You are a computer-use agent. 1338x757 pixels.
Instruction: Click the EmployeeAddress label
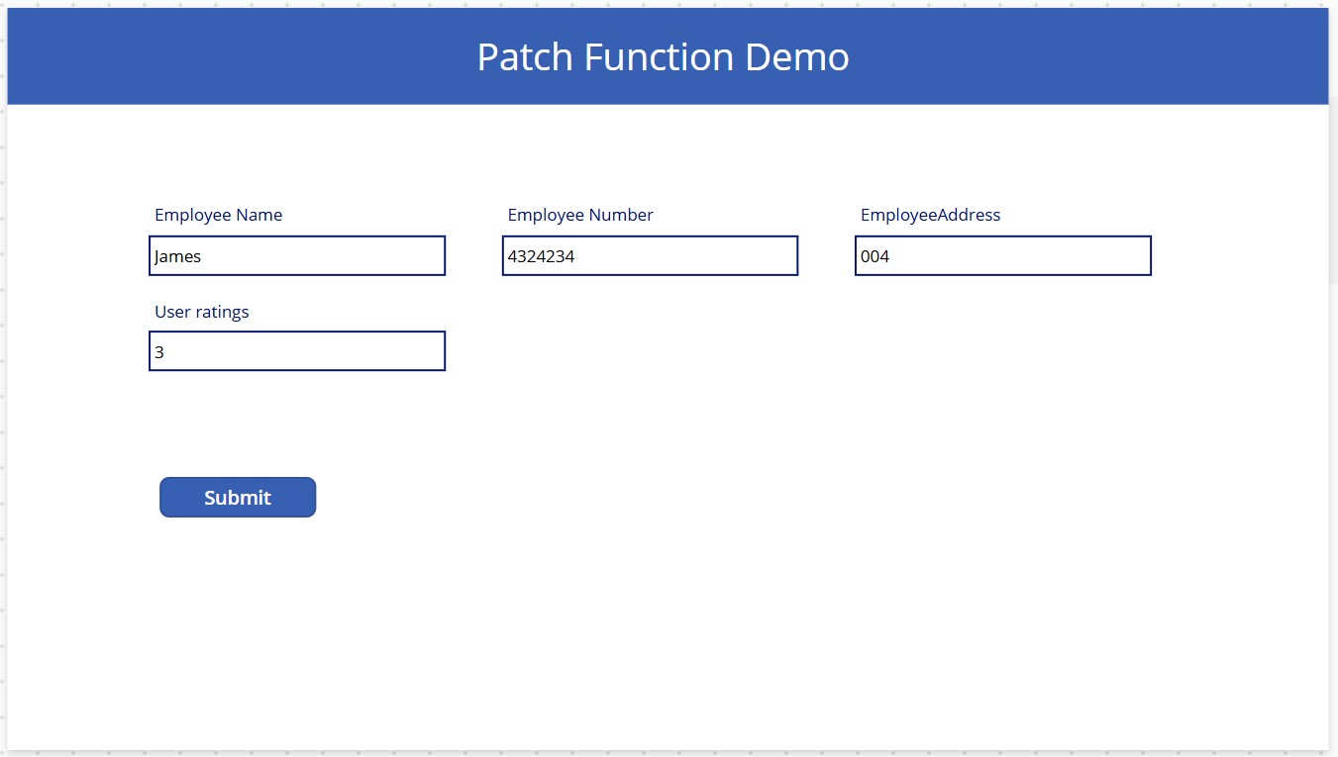[930, 215]
